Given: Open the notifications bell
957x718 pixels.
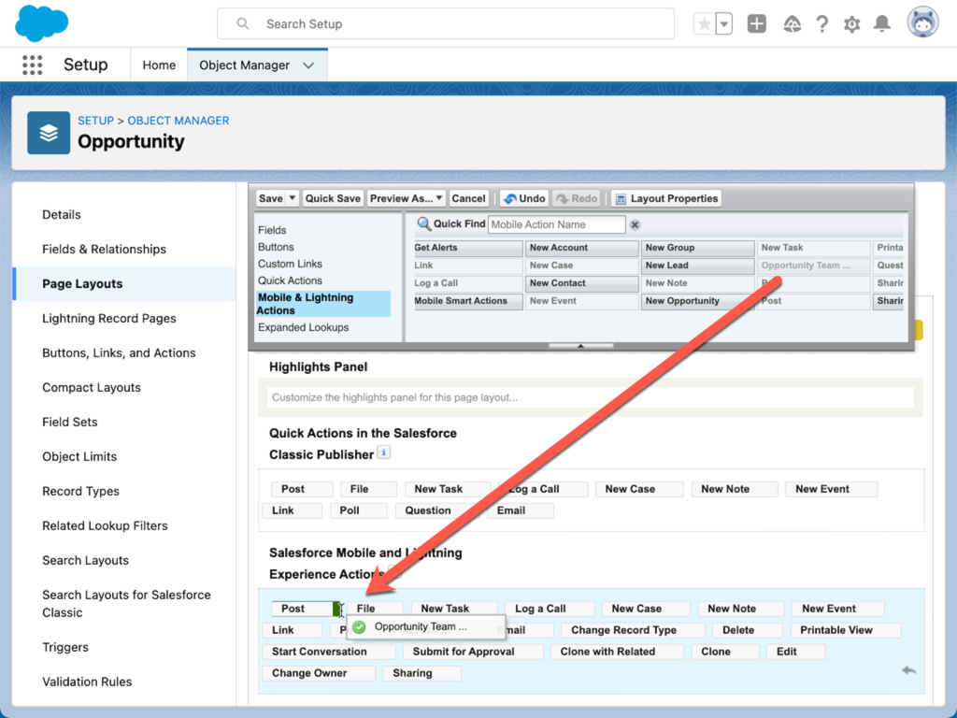Looking at the screenshot, I should click(881, 24).
